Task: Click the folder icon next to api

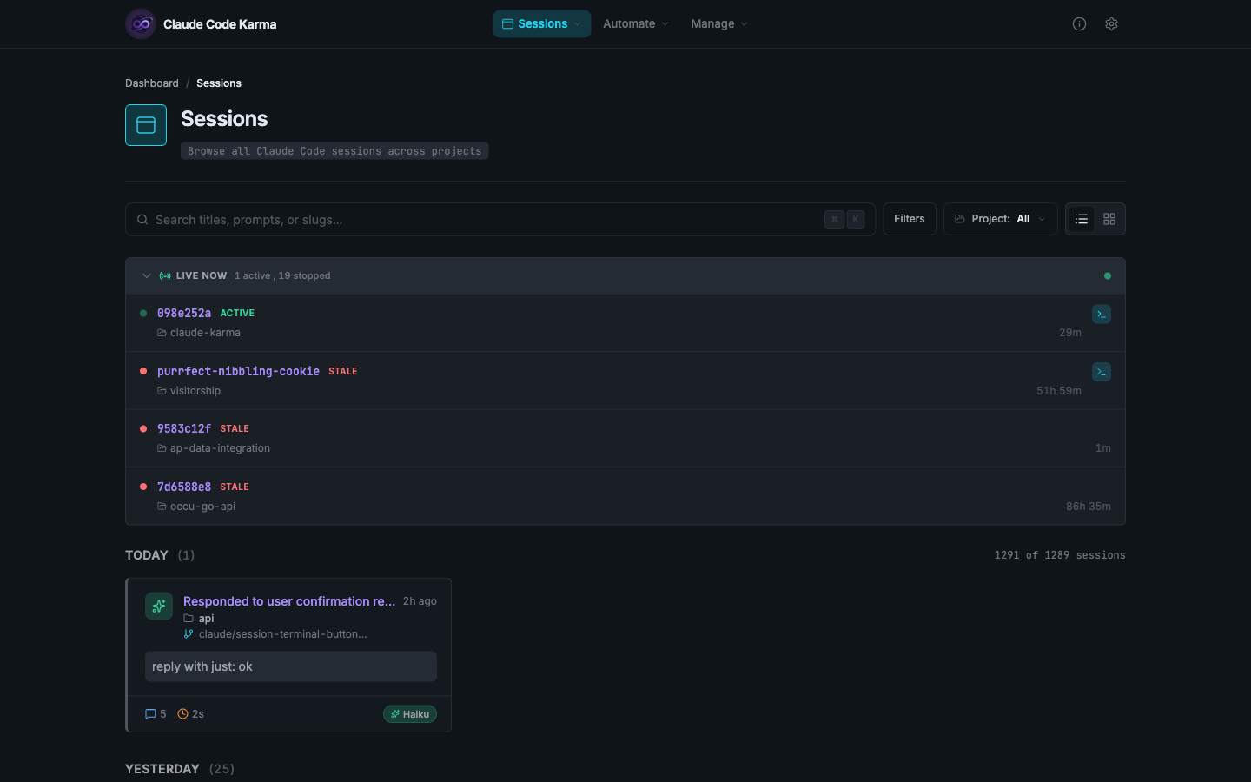Action: pos(189,619)
